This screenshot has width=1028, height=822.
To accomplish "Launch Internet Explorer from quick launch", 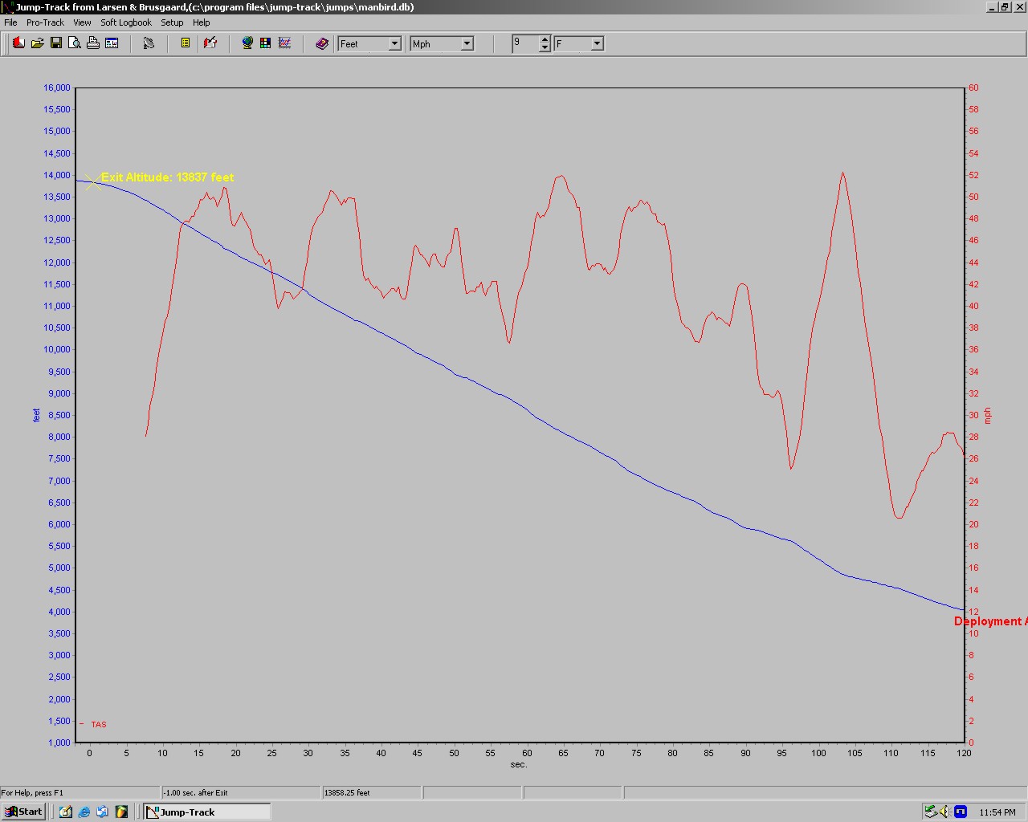I will [x=84, y=812].
